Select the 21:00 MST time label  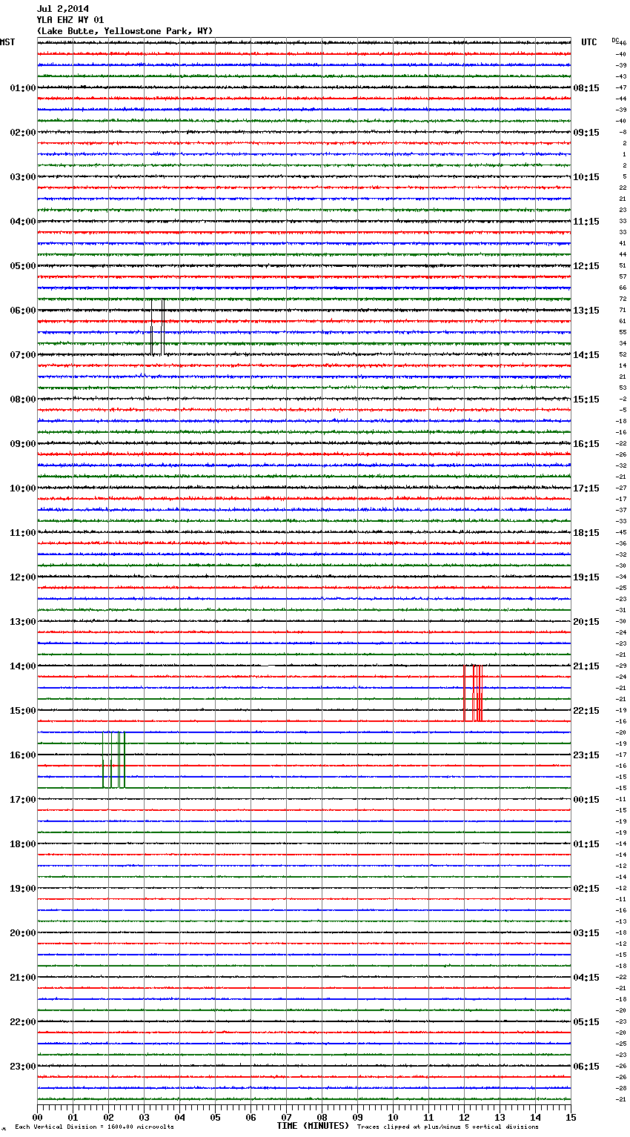pos(23,978)
